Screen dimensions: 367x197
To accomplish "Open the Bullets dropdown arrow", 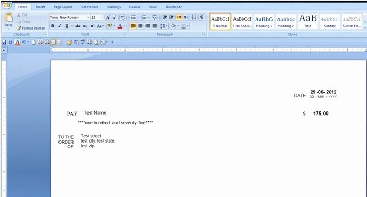I will click(138, 17).
